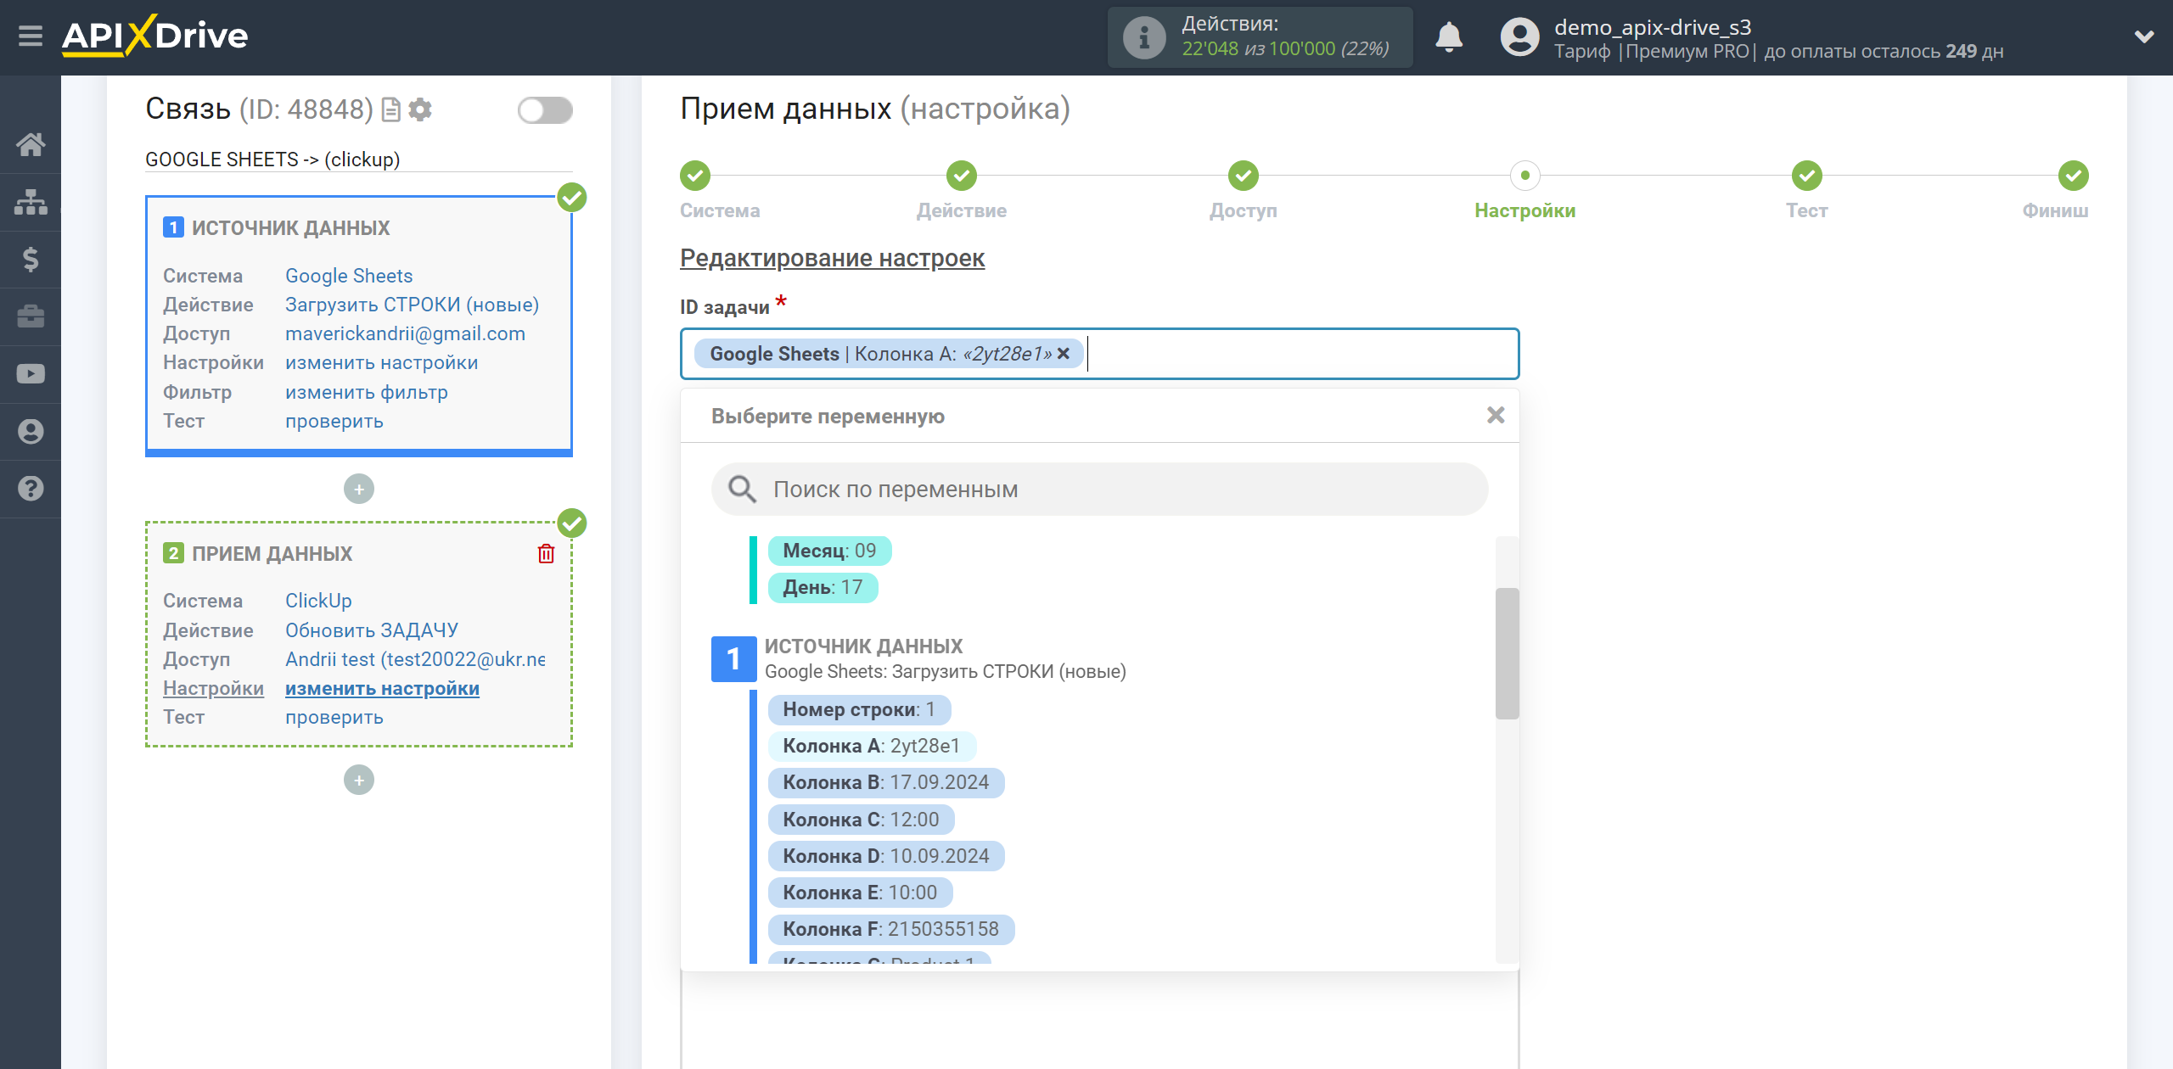Viewport: 2173px width, 1069px height.
Task: Select variable День: 17
Action: pyautogui.click(x=823, y=587)
